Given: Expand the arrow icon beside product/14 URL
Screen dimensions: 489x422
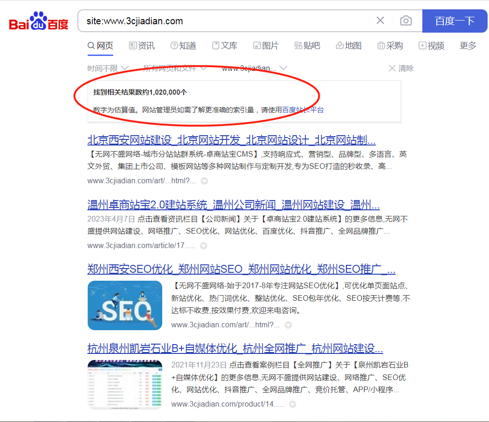Looking at the screenshot, I should [x=293, y=404].
